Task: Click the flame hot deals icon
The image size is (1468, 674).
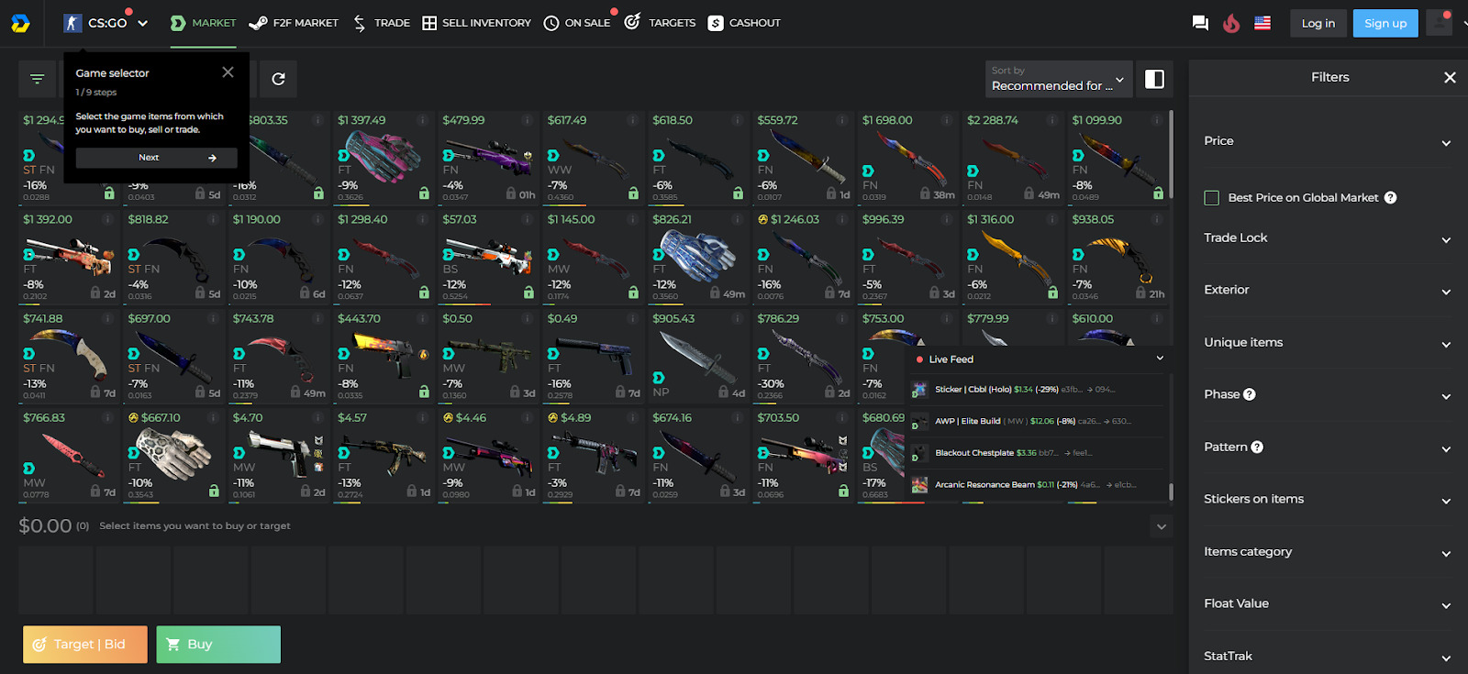Action: pos(1231,23)
